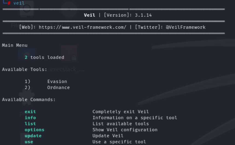Click the 'options' command
This screenshot has height=145, width=235.
click(34, 130)
